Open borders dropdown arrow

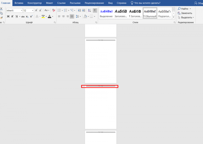pyautogui.click(x=94, y=16)
